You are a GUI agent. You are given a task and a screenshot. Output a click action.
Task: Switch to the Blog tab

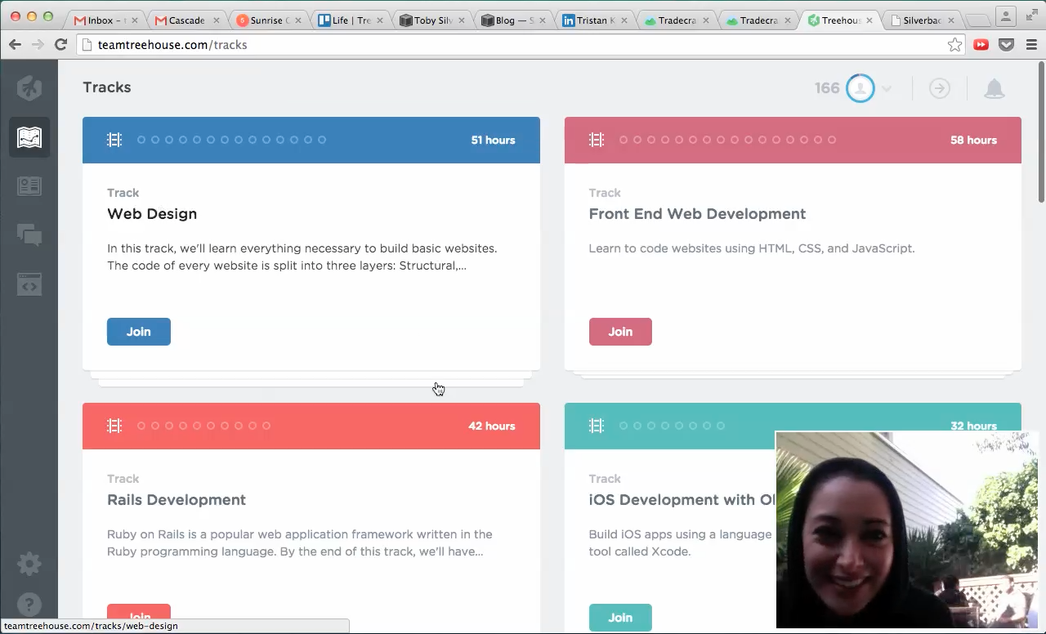click(513, 20)
